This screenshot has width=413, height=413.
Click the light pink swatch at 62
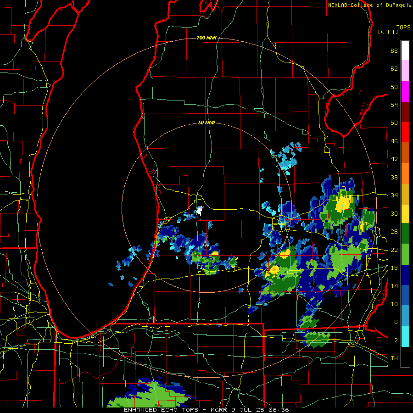(x=405, y=71)
